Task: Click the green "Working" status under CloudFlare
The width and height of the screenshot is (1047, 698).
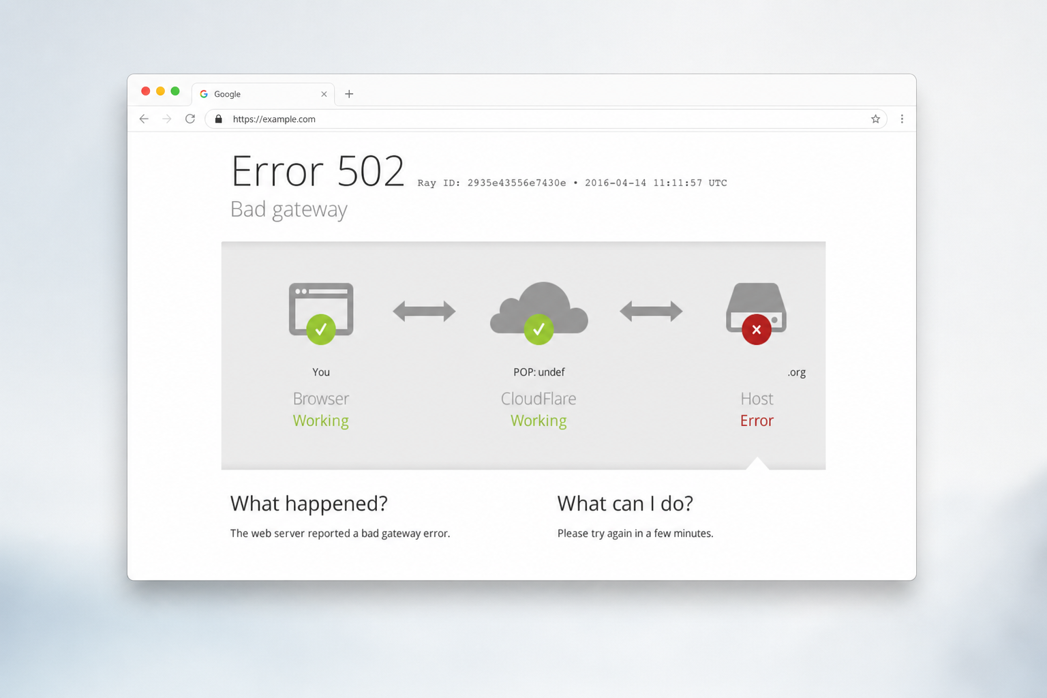Action: [x=538, y=421]
